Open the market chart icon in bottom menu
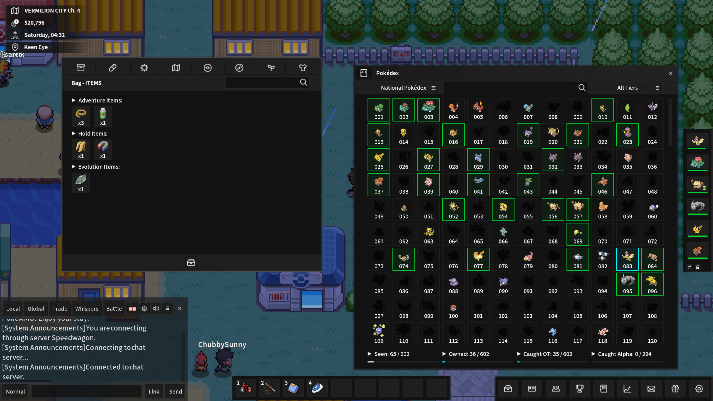The width and height of the screenshot is (713, 401). coord(627,388)
